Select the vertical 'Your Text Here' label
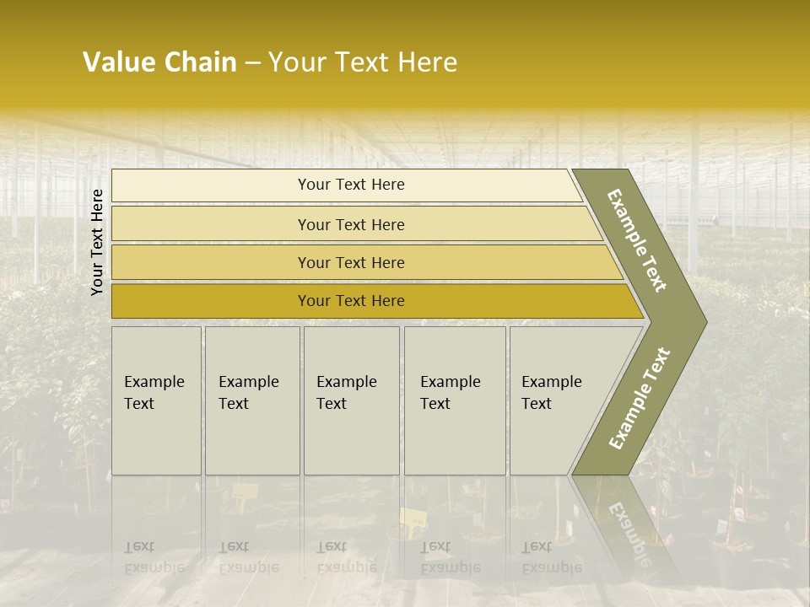 click(97, 243)
